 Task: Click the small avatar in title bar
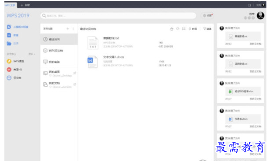(x=263, y=5)
